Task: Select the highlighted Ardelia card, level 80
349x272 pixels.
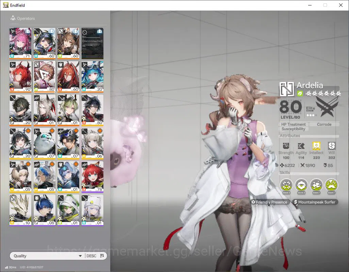Action: 44,76
